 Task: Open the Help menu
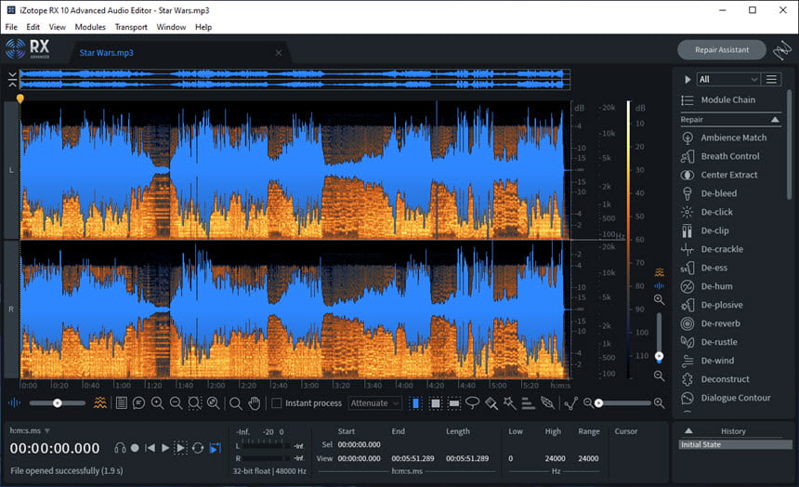point(203,27)
